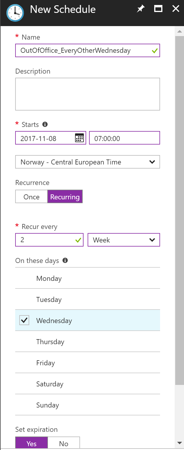Click the Description text box
The height and width of the screenshot is (450, 184).
pyautogui.click(x=88, y=94)
